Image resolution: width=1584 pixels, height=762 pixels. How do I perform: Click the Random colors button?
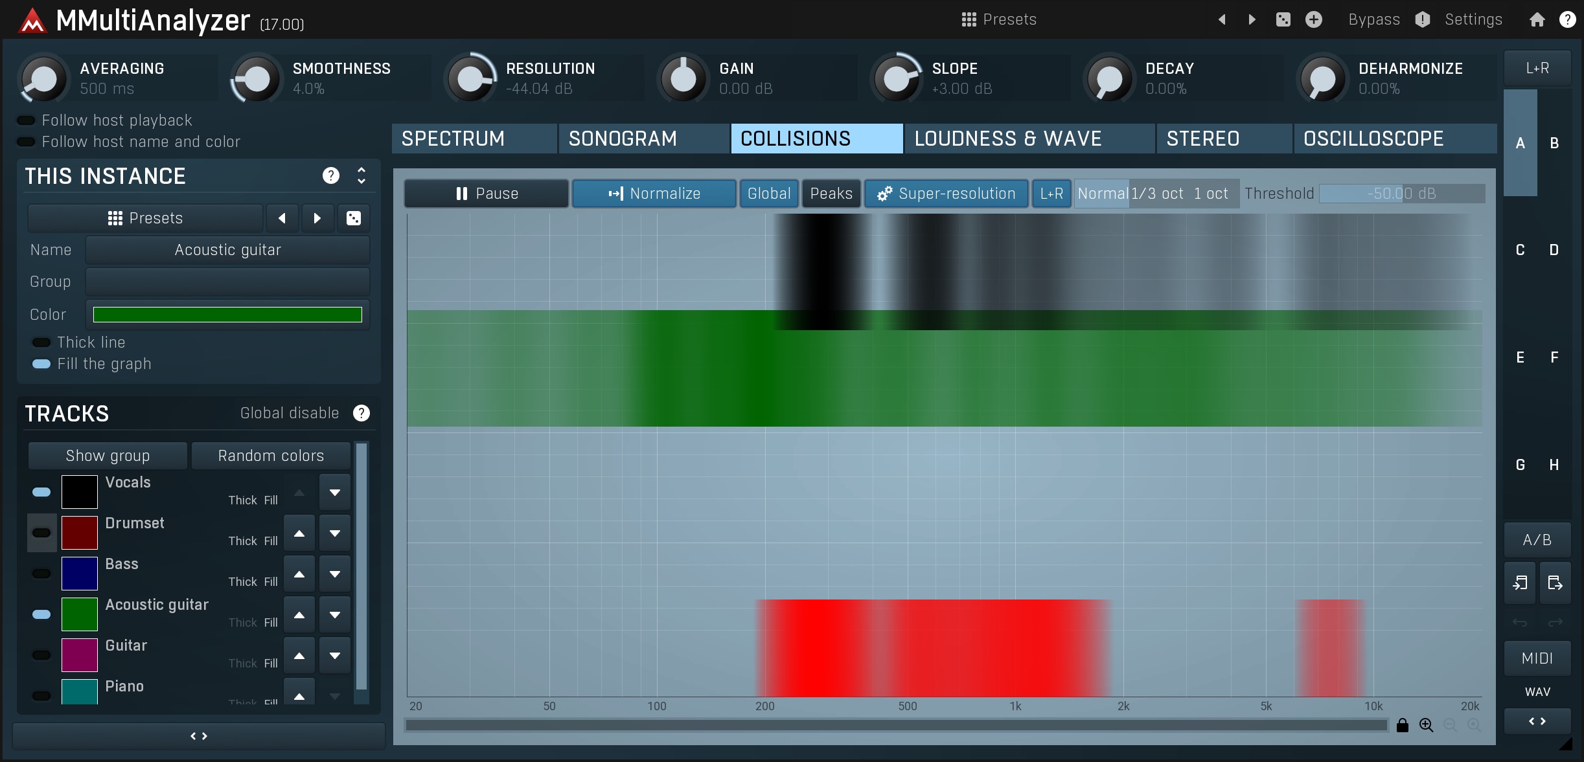(x=271, y=456)
